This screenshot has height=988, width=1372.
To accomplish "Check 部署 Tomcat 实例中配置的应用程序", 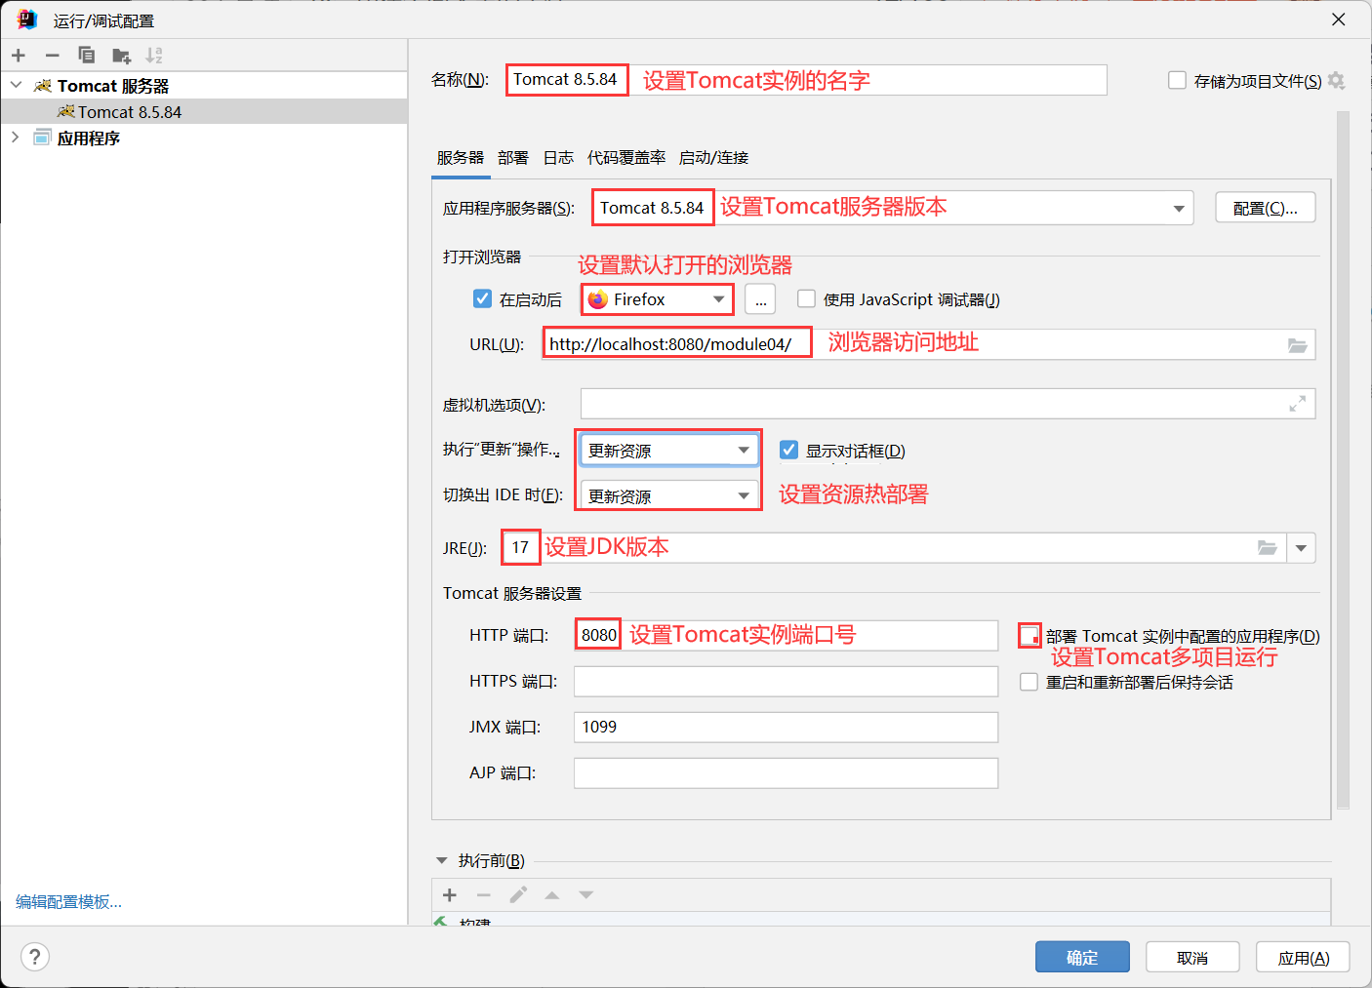I will [1029, 636].
